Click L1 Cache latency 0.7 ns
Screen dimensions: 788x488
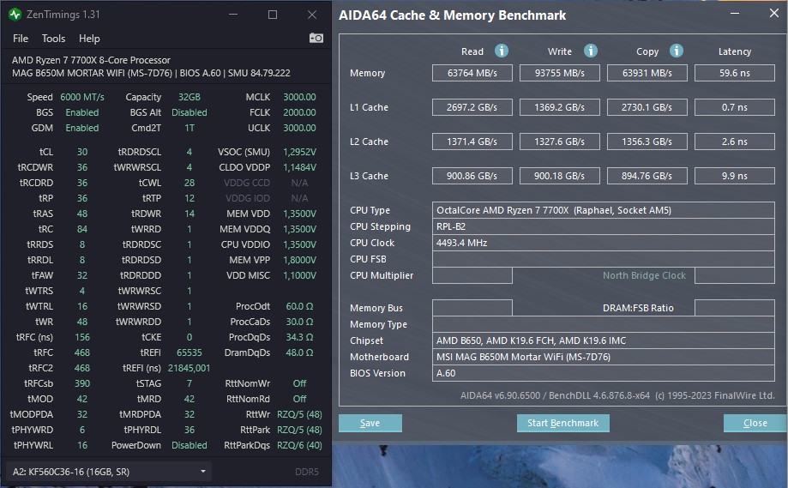tap(734, 107)
